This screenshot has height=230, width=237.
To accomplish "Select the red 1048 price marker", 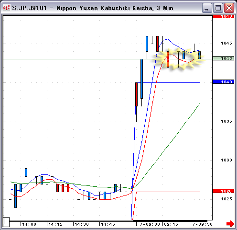I will pyautogui.click(x=223, y=16).
